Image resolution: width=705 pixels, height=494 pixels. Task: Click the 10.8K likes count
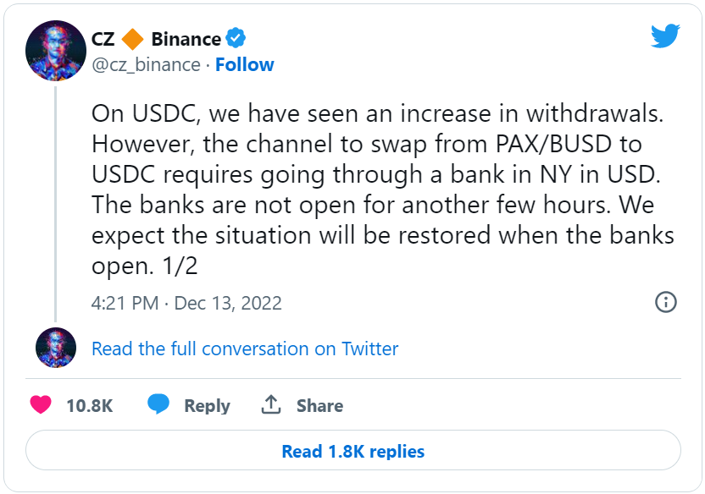(x=89, y=406)
